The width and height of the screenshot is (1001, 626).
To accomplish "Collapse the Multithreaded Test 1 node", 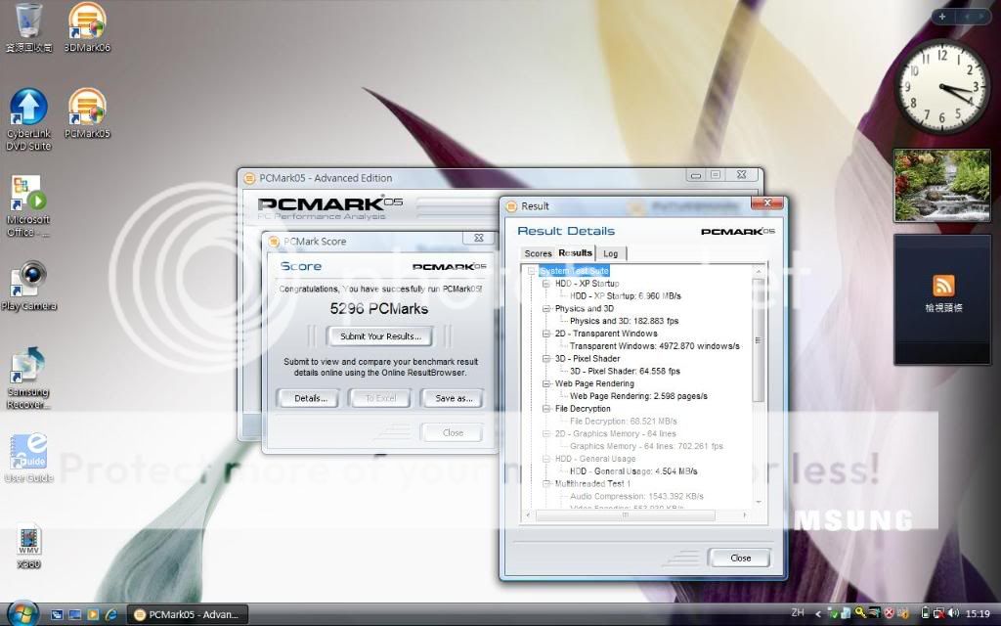I will point(545,483).
